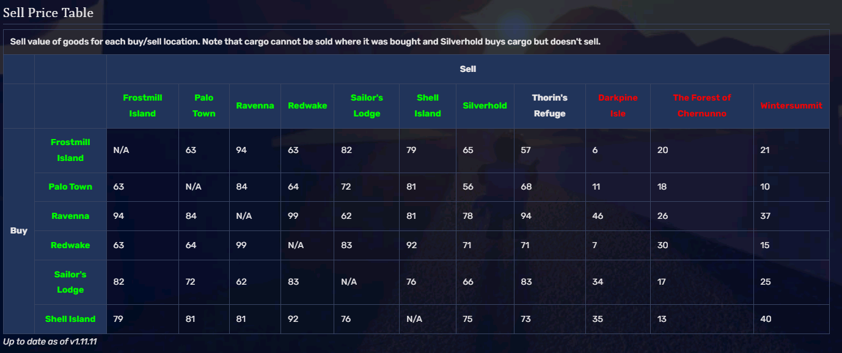The height and width of the screenshot is (353, 842).
Task: Click the Sell Price Table heading
Action: (48, 12)
